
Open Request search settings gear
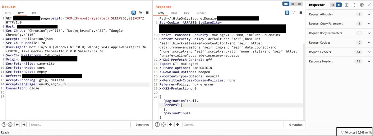click(10, 125)
